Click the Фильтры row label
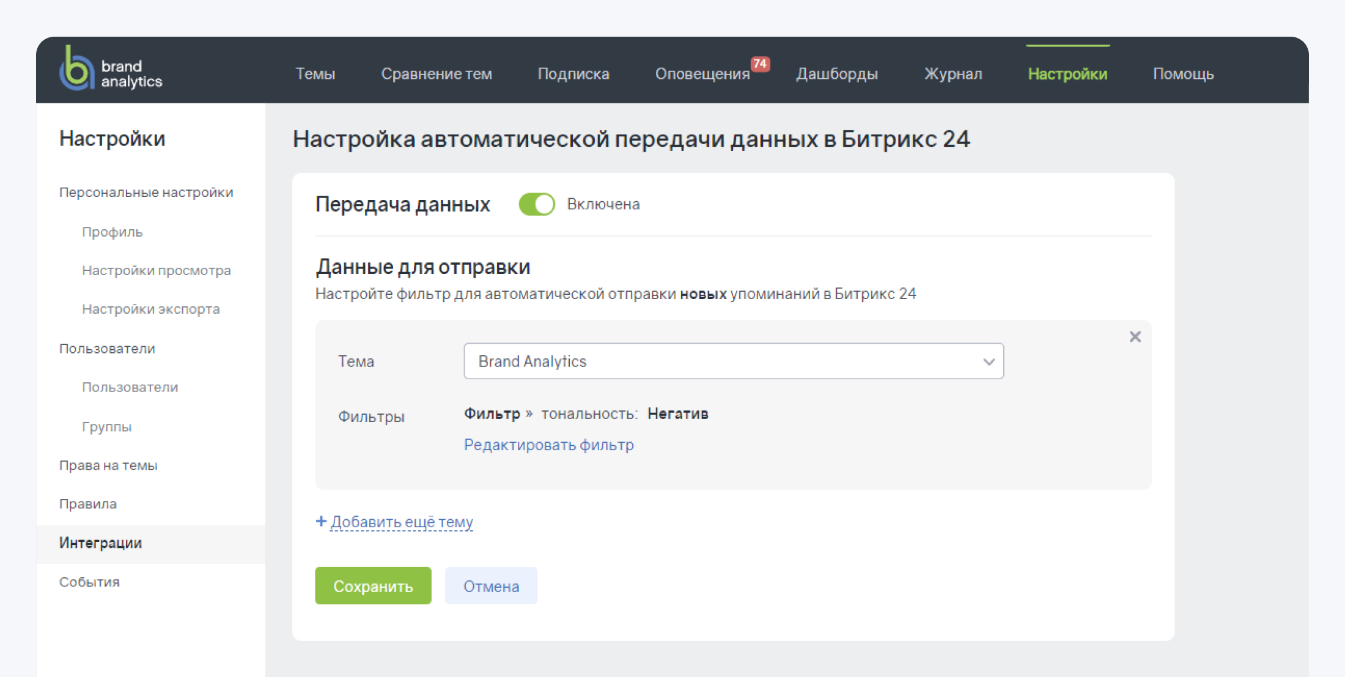Screen dimensions: 1345x677 [371, 417]
